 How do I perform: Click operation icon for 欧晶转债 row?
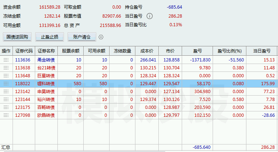click(6, 115)
